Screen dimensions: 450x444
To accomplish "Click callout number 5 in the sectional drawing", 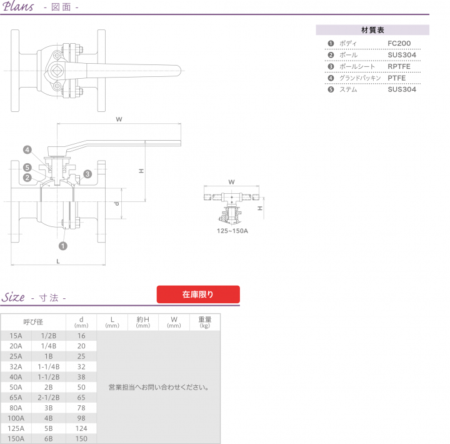I will pos(27,168).
